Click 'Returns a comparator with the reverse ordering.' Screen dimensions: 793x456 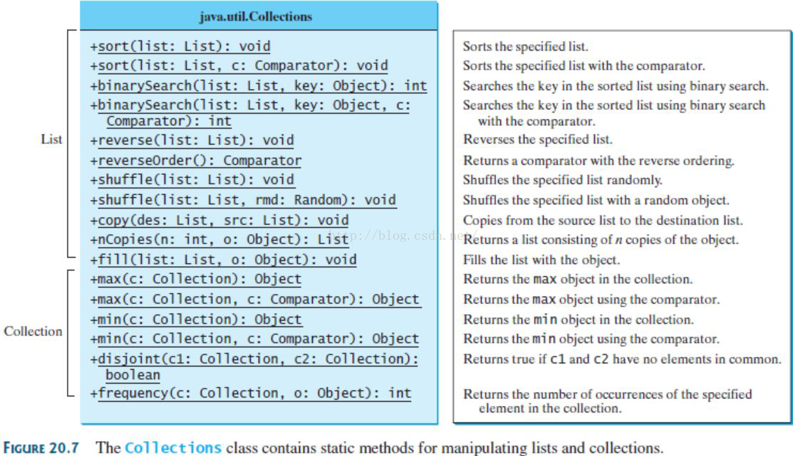click(598, 161)
